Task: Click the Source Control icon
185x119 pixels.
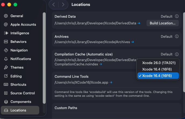Action: point(6,93)
